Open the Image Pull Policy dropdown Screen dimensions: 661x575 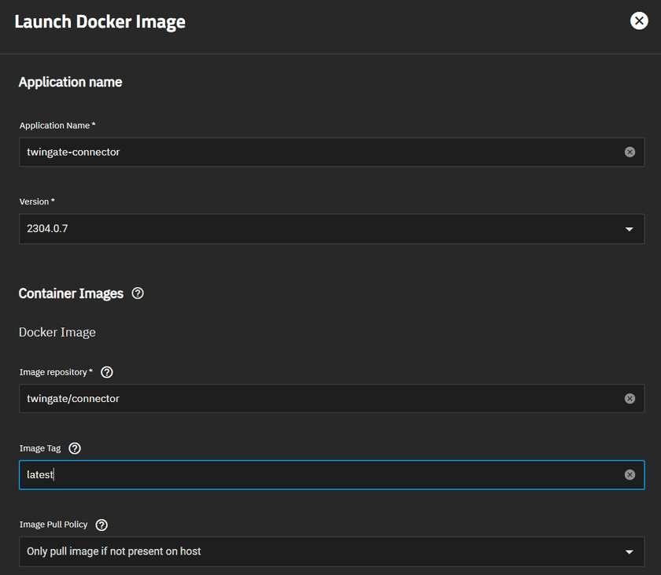pos(630,551)
